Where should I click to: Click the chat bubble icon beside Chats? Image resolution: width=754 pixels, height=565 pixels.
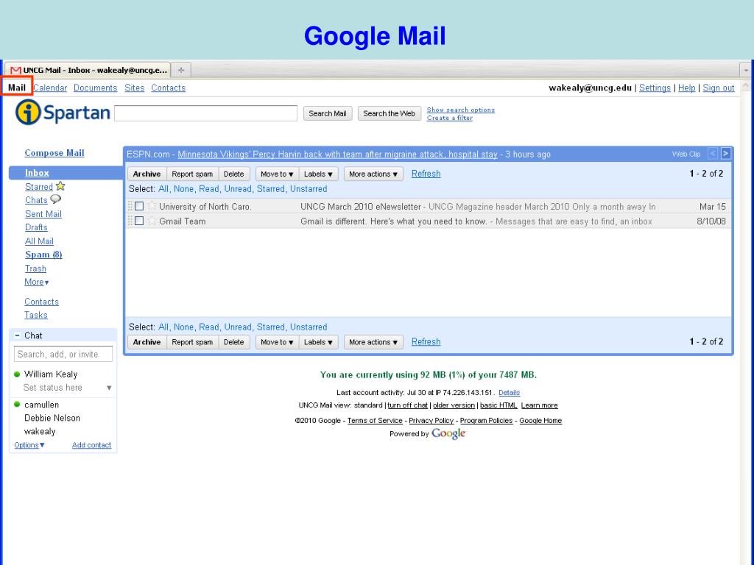click(x=56, y=199)
